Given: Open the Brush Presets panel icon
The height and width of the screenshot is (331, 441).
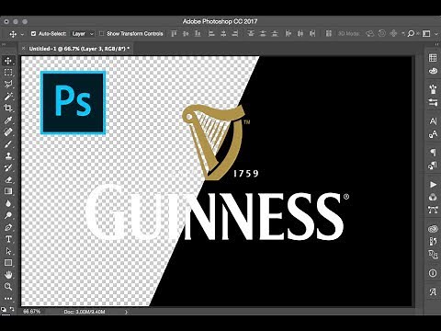Looking at the screenshot, I should point(433,89).
